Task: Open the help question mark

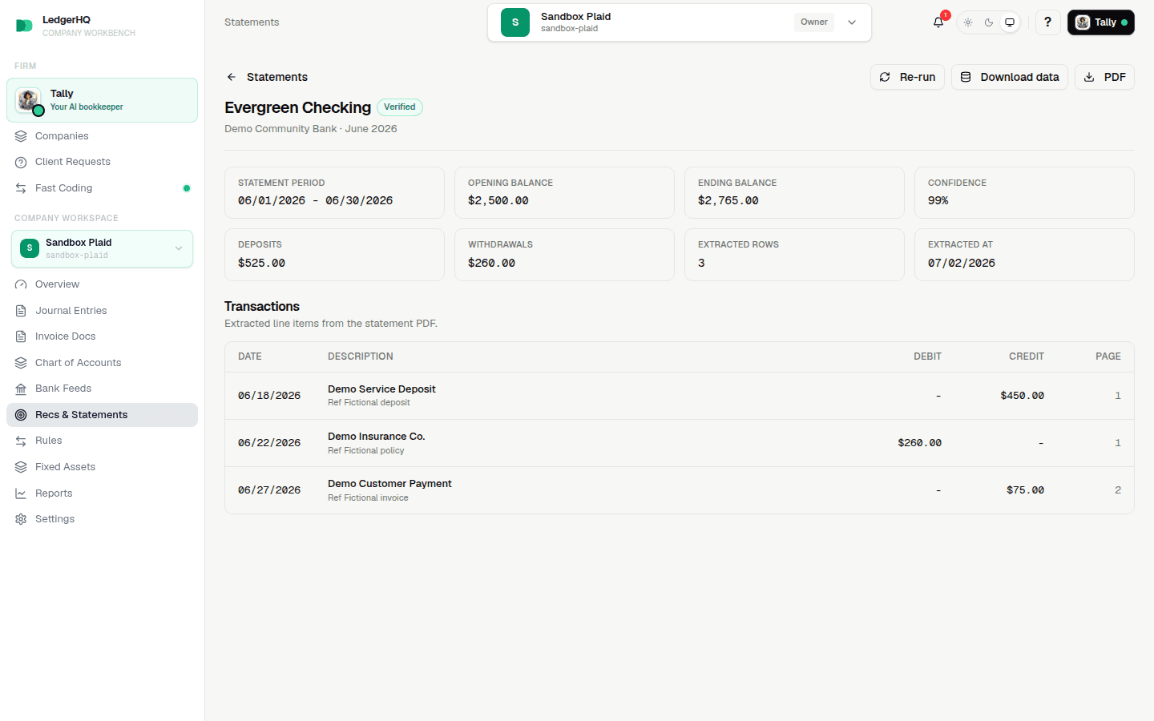Action: coord(1047,22)
